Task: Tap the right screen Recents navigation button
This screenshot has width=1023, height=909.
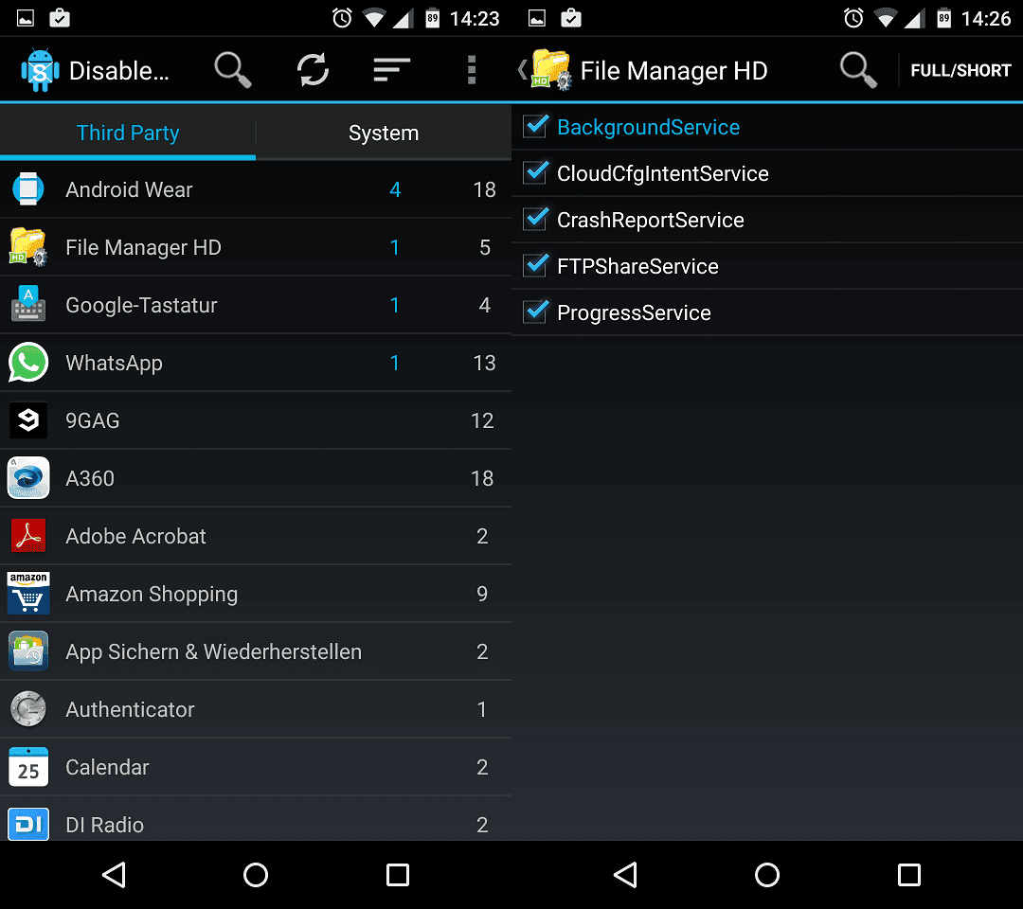Action: click(908, 875)
